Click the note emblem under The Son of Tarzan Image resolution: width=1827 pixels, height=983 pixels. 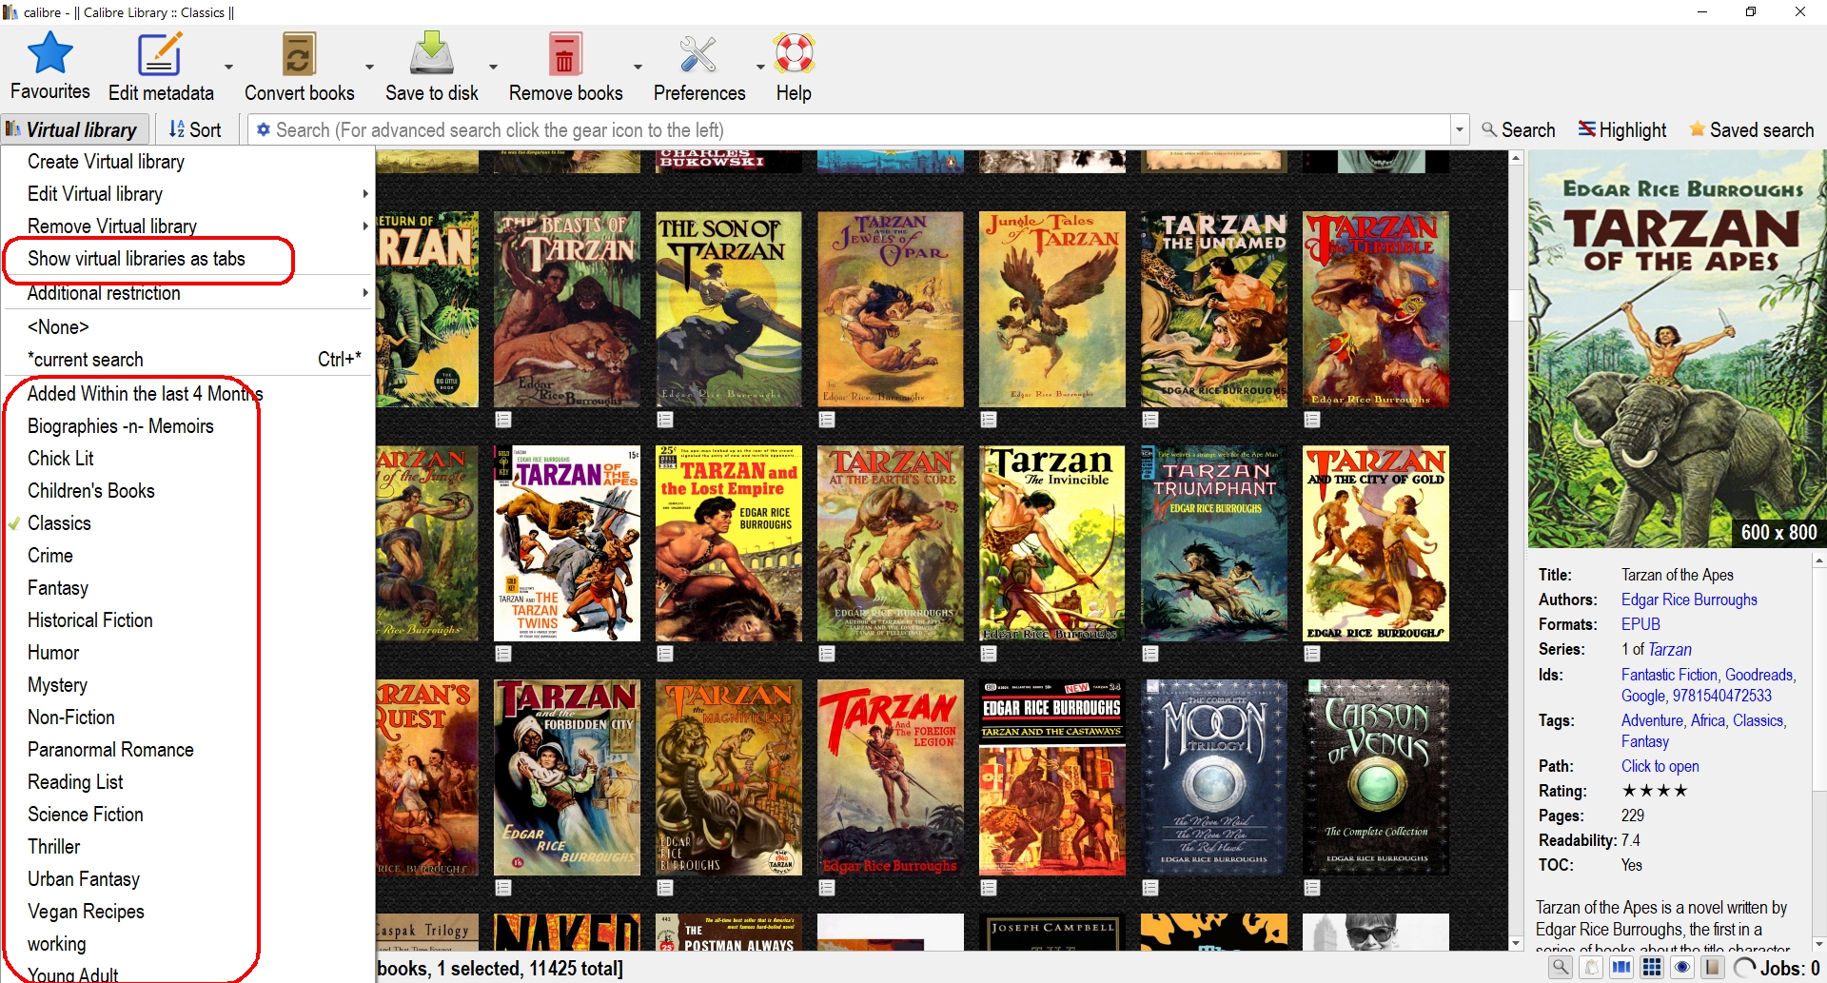(x=665, y=420)
